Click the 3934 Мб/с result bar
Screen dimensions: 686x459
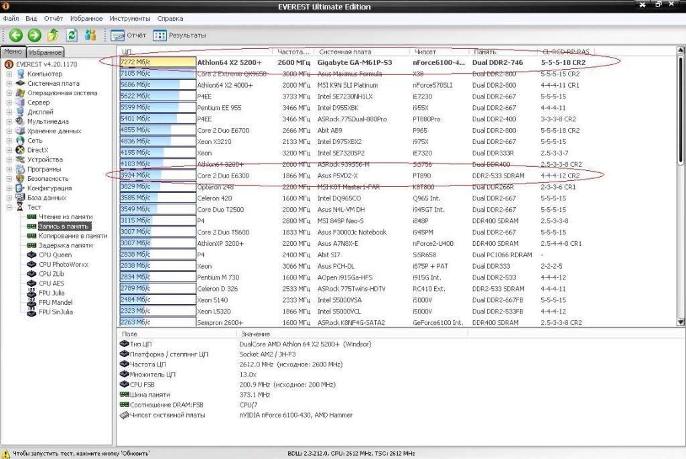point(157,176)
